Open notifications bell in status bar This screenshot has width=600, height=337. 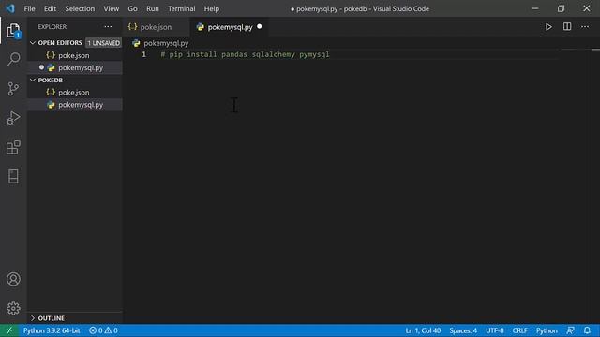tap(587, 330)
